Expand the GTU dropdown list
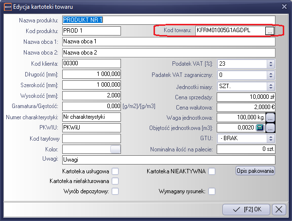This screenshot has width=292, height=221. (271, 138)
